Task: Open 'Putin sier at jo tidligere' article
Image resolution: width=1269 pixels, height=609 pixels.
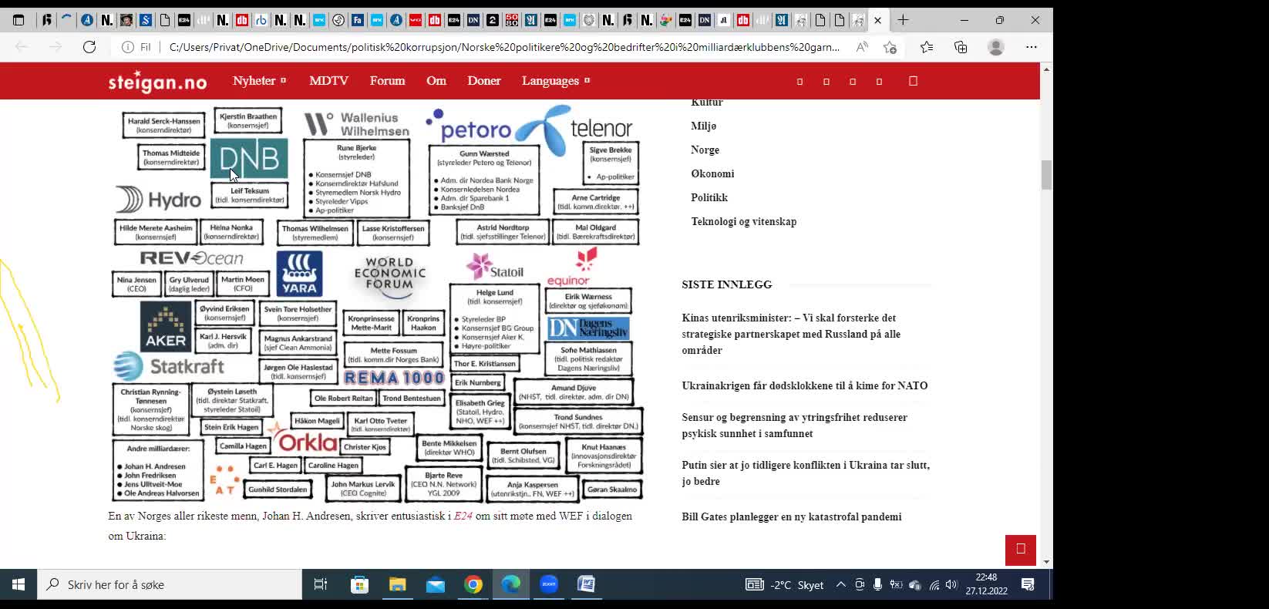Action: pyautogui.click(x=806, y=473)
